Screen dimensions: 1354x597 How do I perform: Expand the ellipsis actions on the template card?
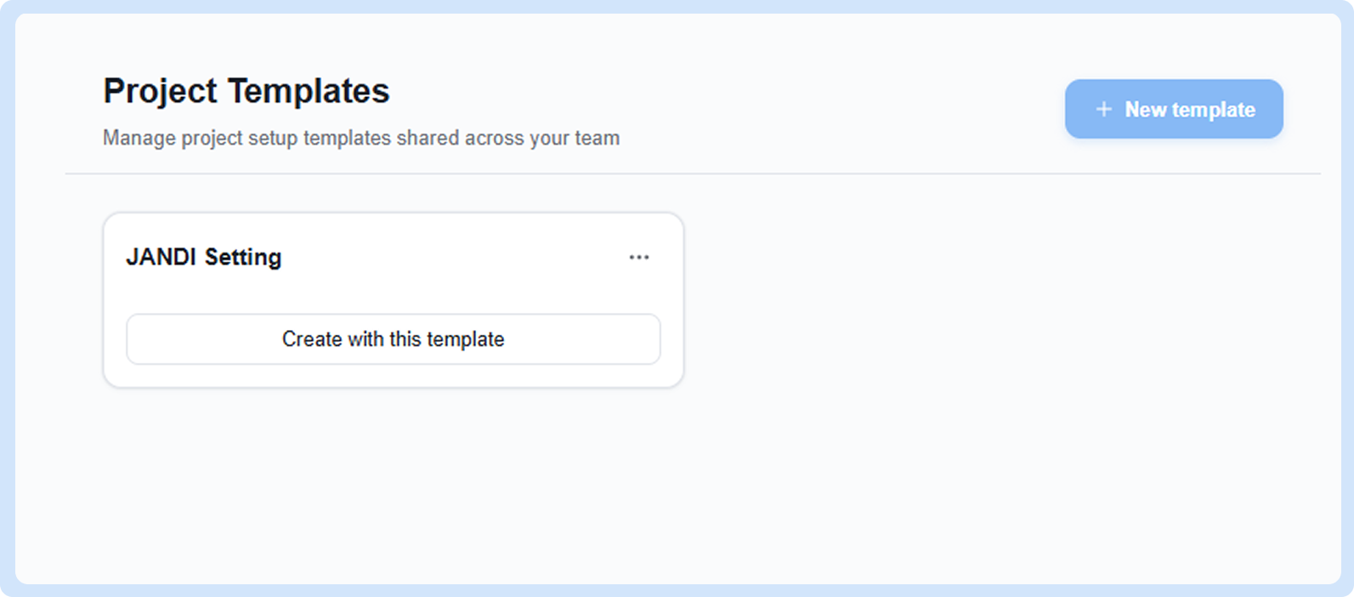[x=639, y=257]
